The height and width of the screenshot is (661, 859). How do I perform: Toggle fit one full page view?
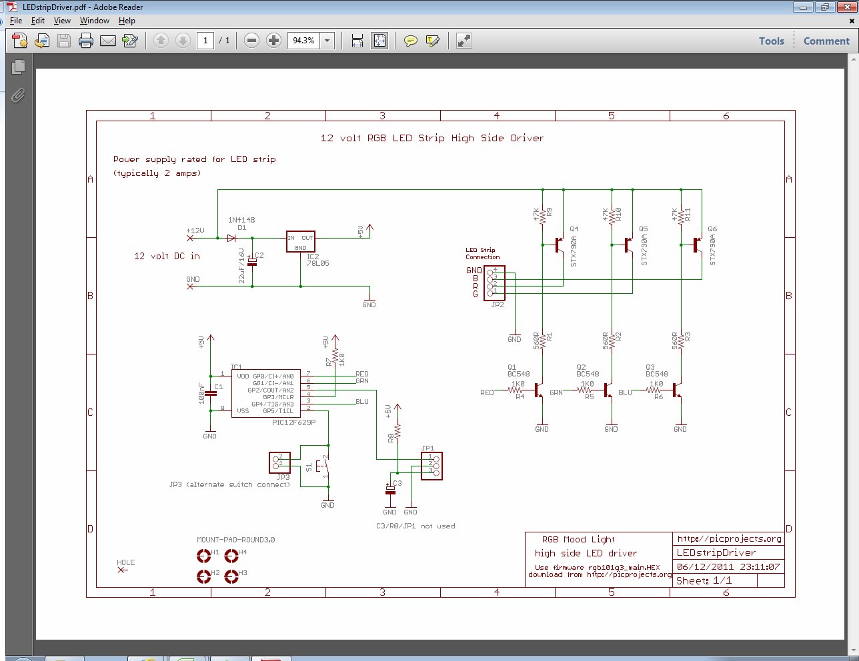click(x=379, y=41)
